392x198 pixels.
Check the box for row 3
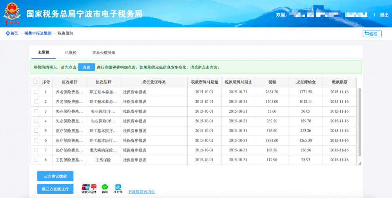(36, 112)
